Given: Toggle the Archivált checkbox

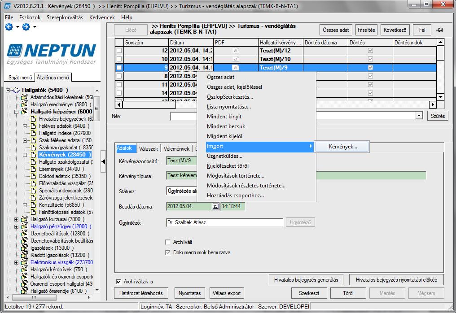Looking at the screenshot, I should point(168,242).
